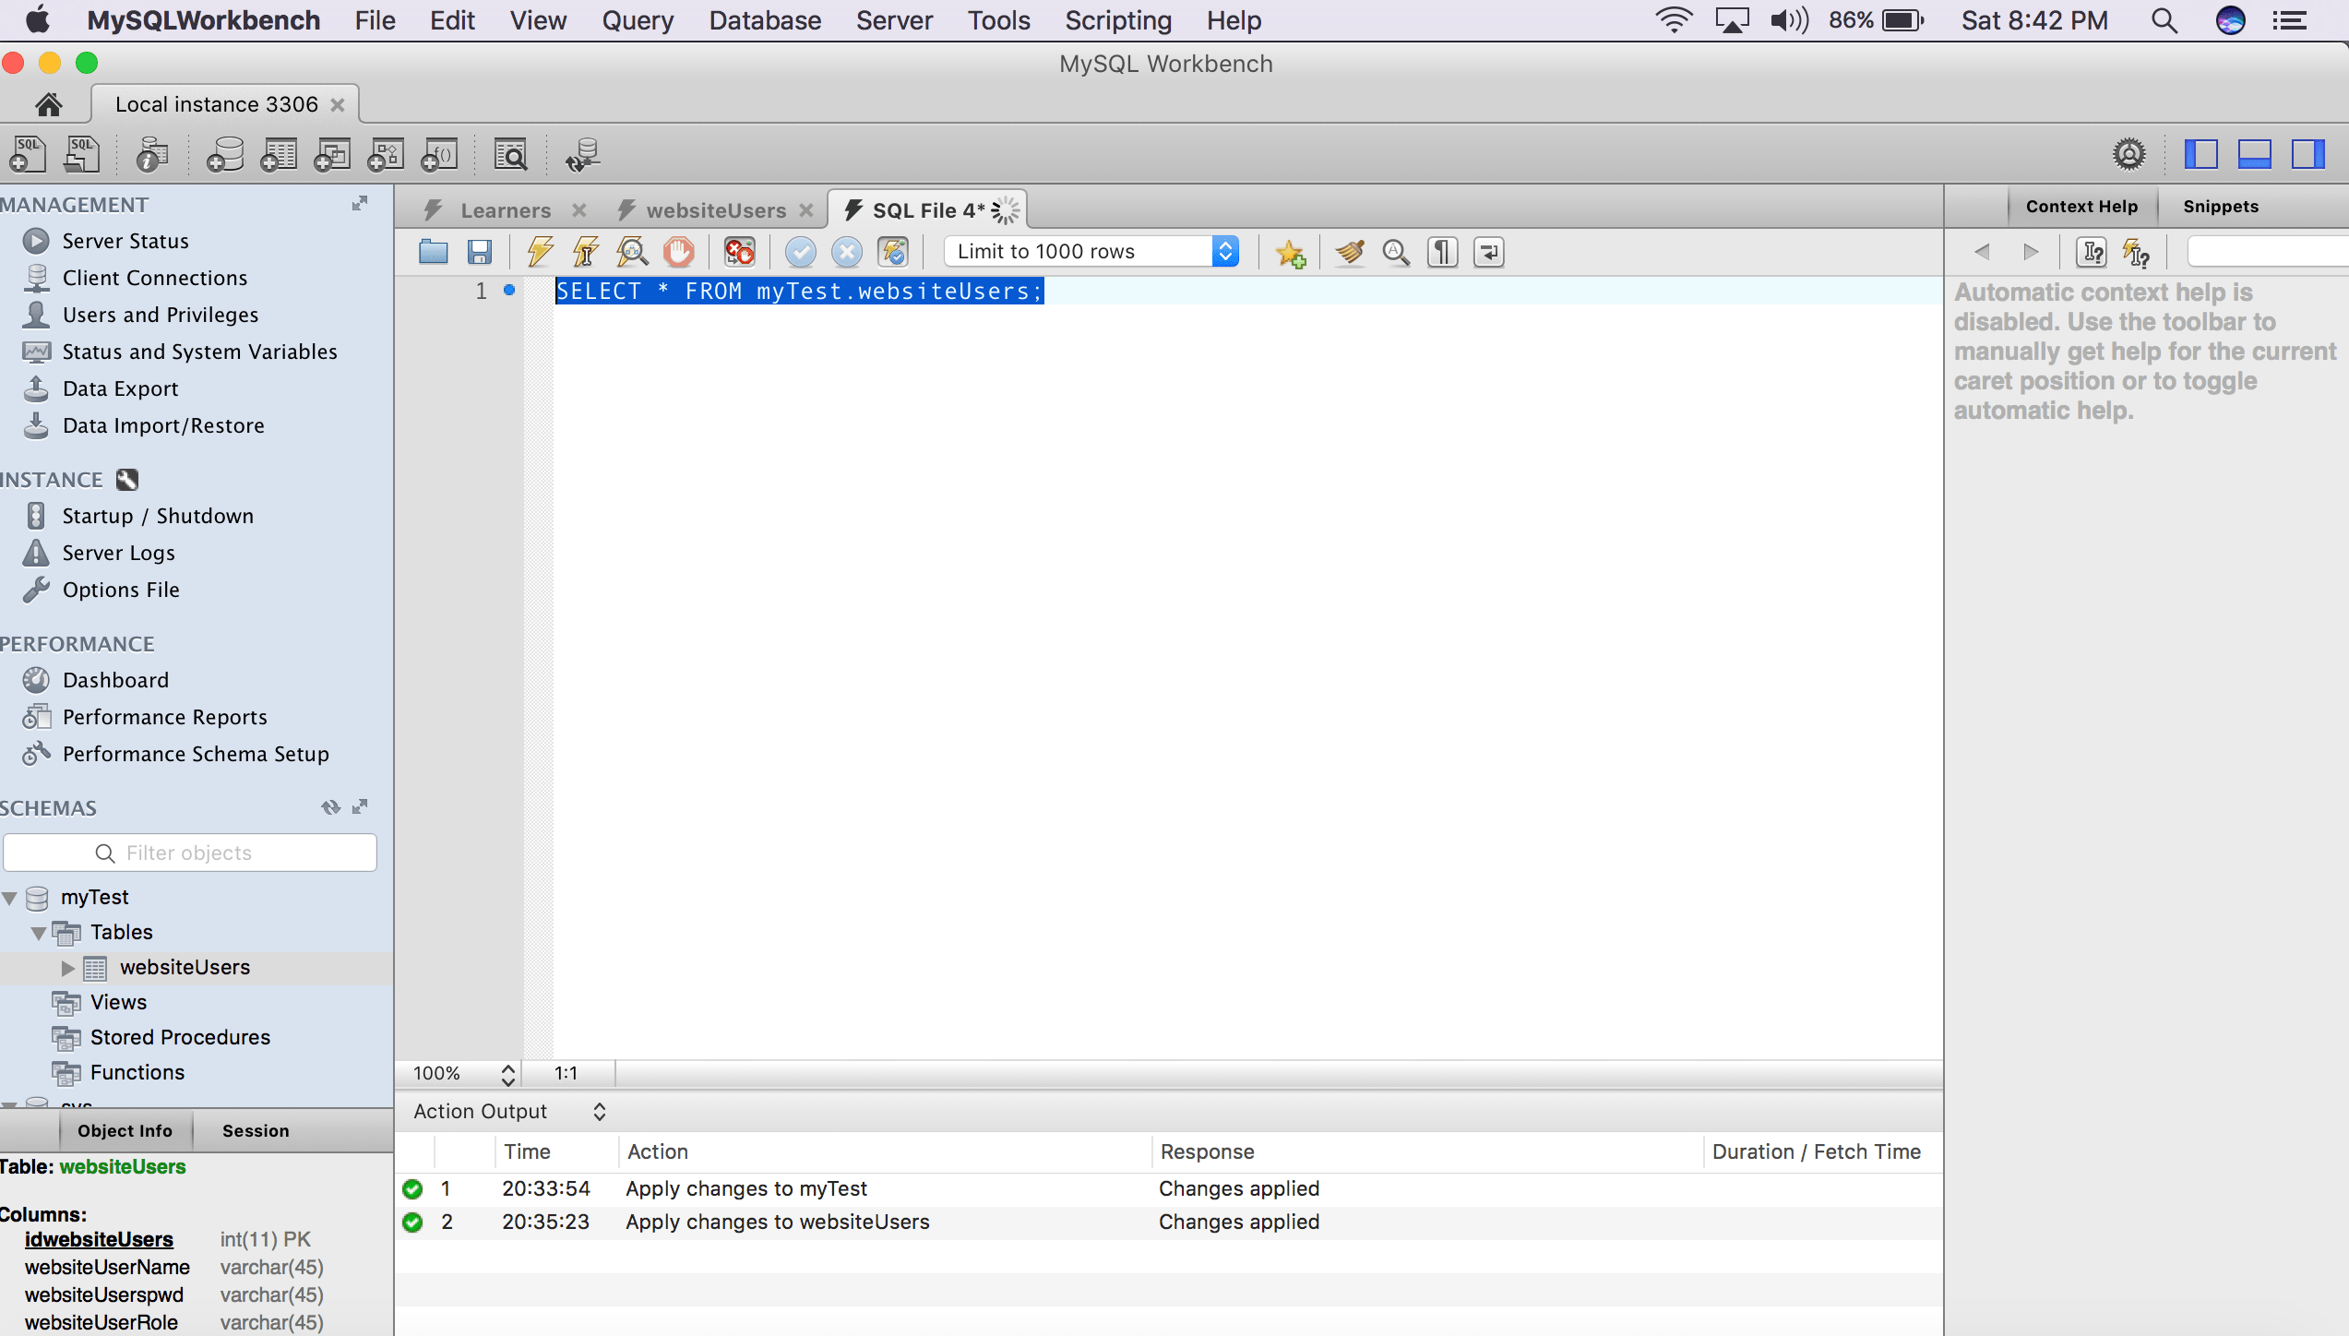Click the Explain query magnifier-bolt icon
Image resolution: width=2349 pixels, height=1336 pixels.
633,252
